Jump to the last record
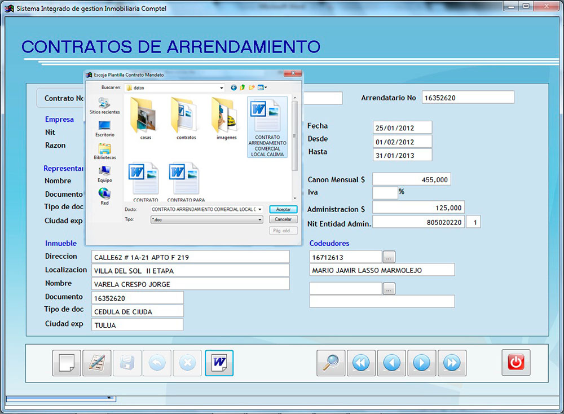 pyautogui.click(x=452, y=363)
